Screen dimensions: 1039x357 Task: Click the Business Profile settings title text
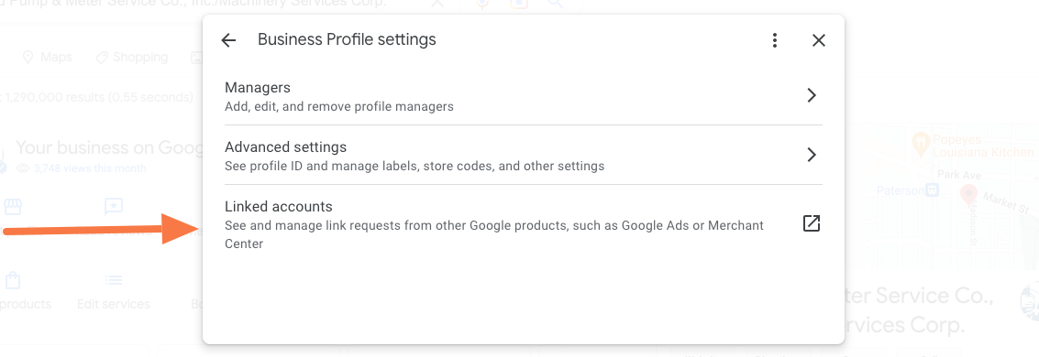[x=347, y=39]
